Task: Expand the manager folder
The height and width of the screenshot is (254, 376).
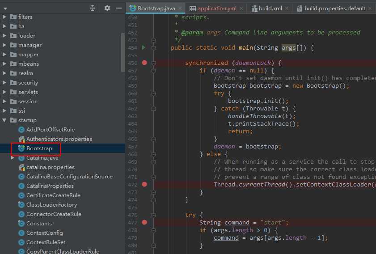Action: (x=4, y=45)
